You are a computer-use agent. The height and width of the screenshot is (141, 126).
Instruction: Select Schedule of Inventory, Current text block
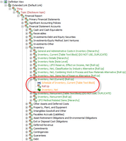[68, 83]
